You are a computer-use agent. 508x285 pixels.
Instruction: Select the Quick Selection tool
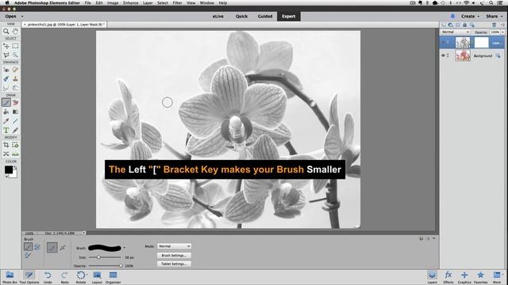coord(15,55)
